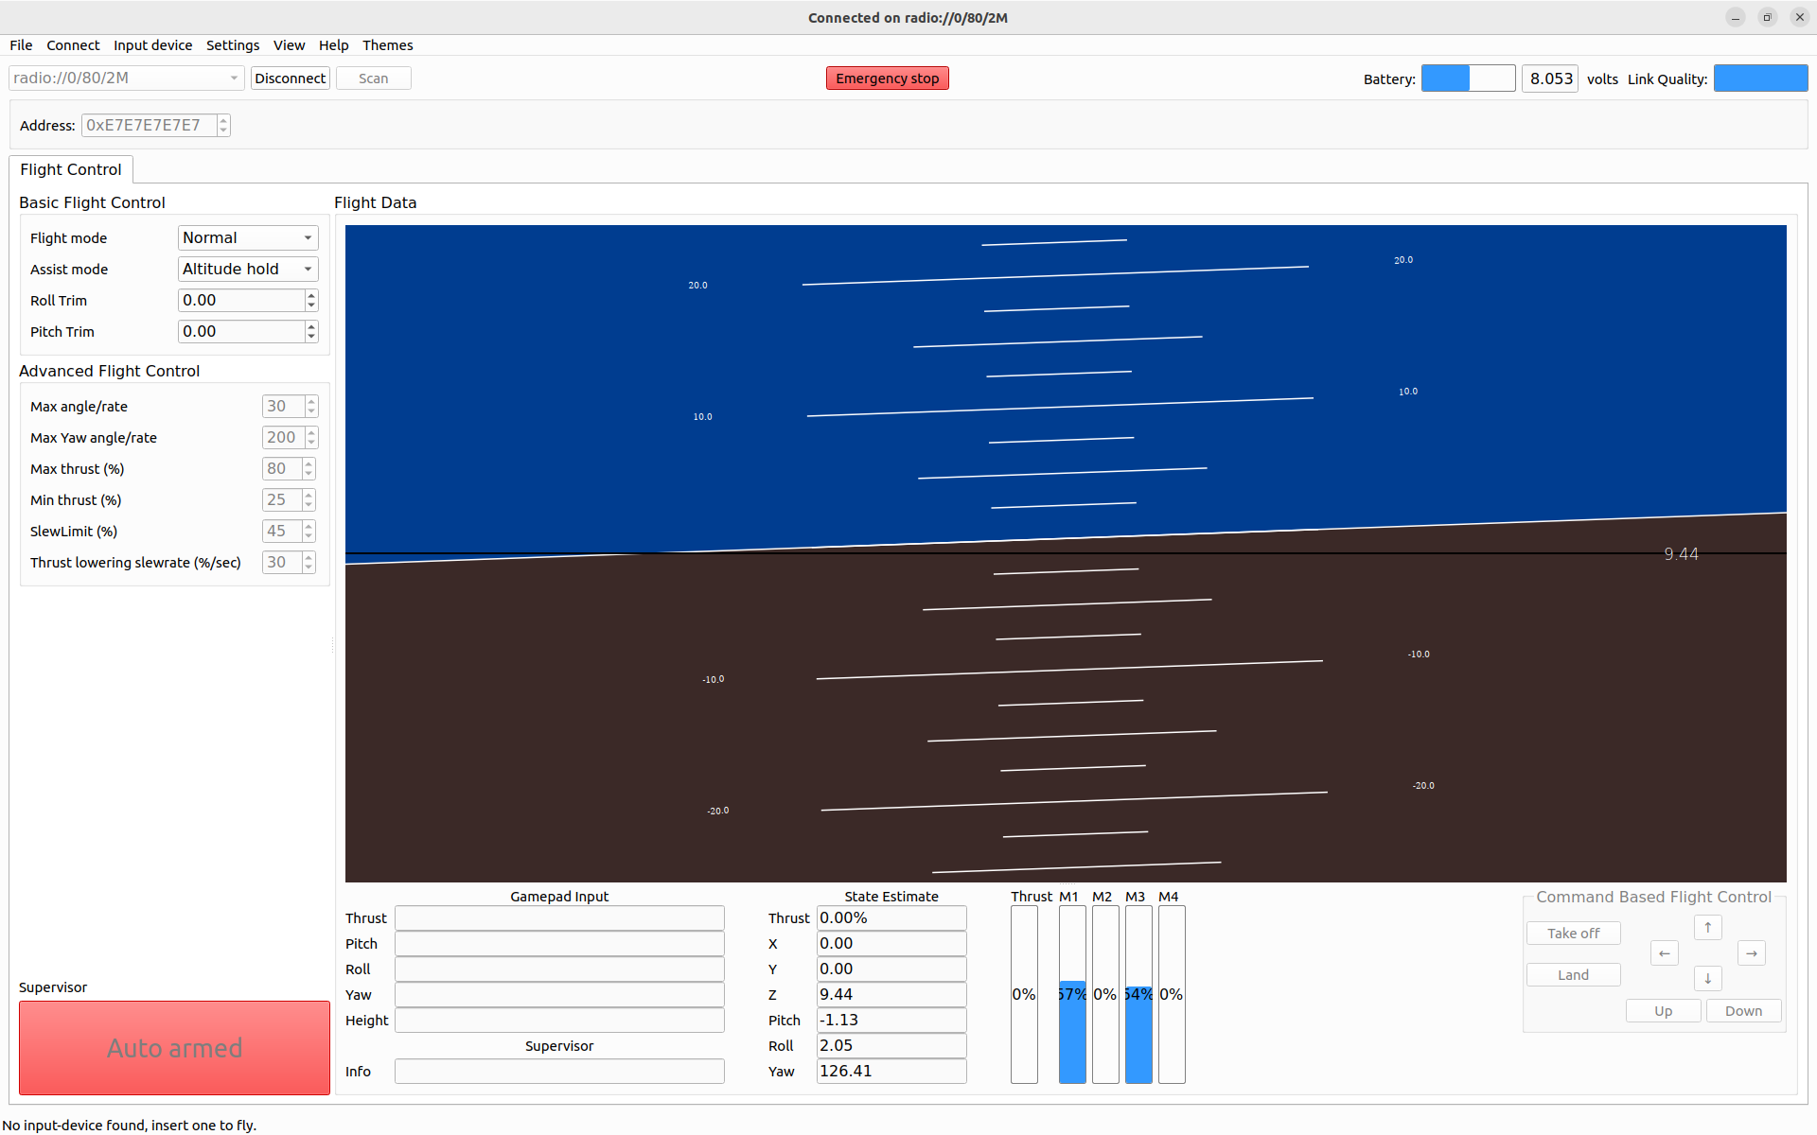The width and height of the screenshot is (1817, 1135).
Task: Increase Roll Trim with spinner up arrow
Action: [x=311, y=295]
